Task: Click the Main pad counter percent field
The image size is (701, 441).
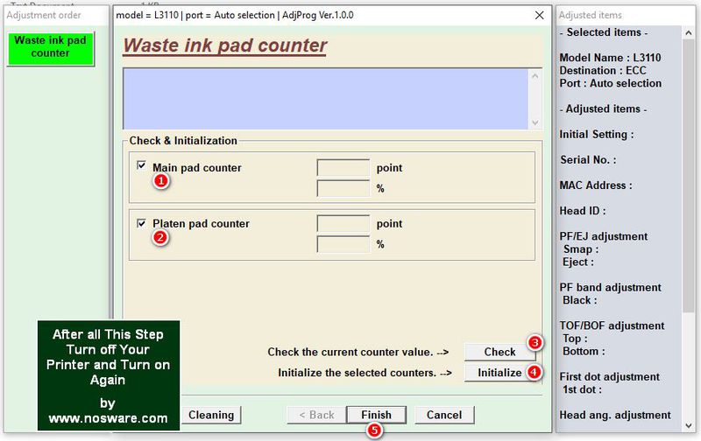Action: (x=343, y=188)
